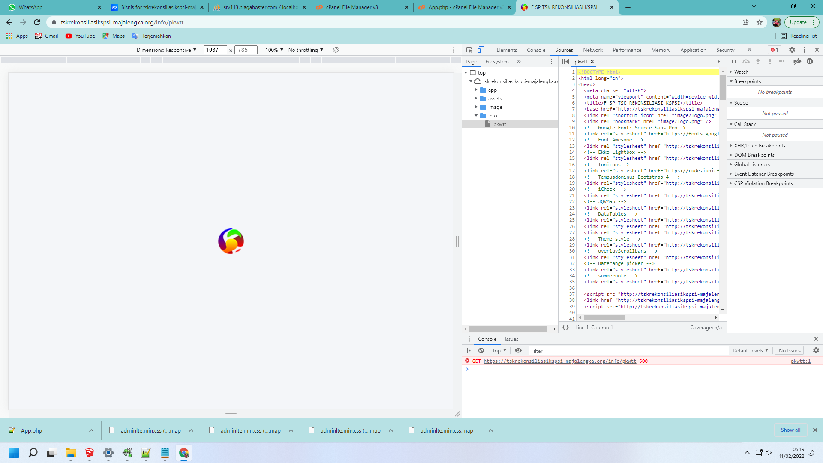Click the hide navigator pane icon
The image size is (823, 463).
tap(565, 61)
